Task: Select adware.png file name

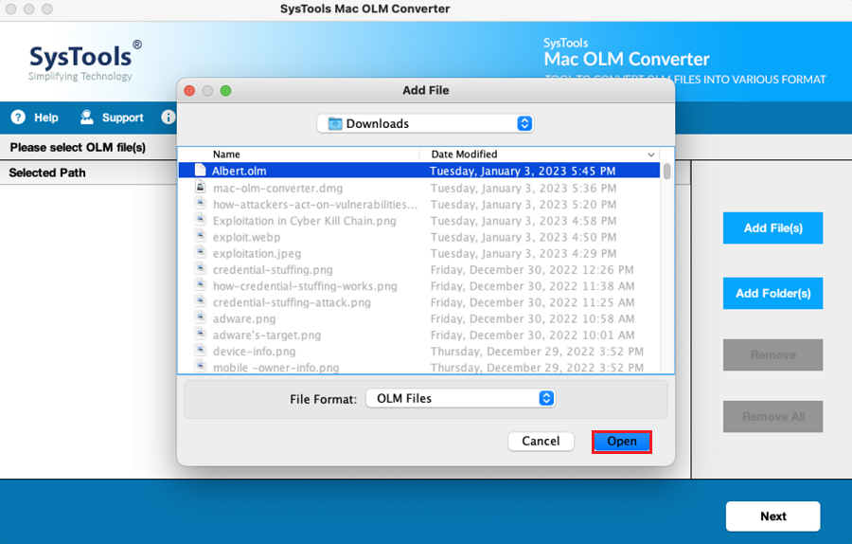Action: (244, 318)
